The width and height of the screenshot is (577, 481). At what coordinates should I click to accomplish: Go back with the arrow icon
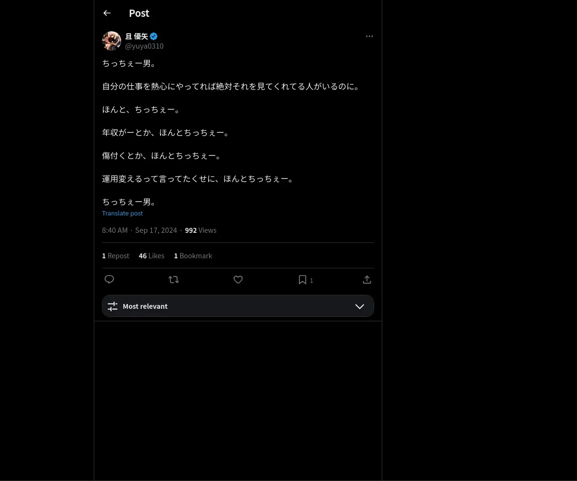pyautogui.click(x=107, y=13)
